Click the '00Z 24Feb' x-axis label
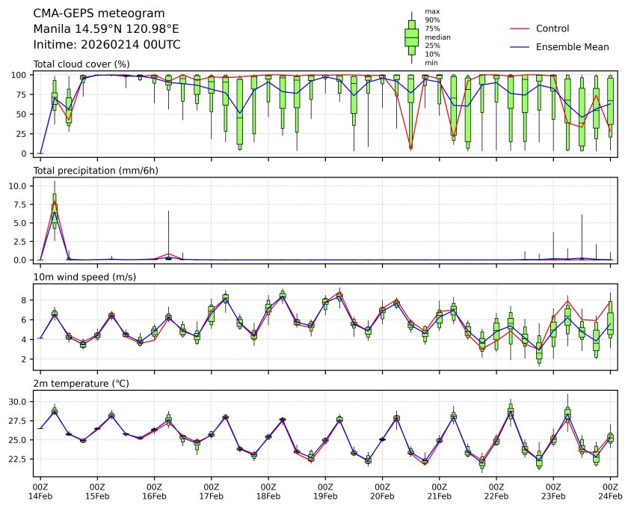 click(x=610, y=491)
